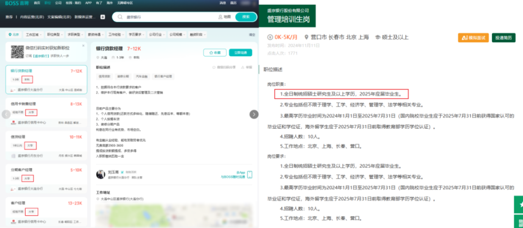
Task: Open the 无障碍专区 nav item
Action: click(x=125, y=3)
